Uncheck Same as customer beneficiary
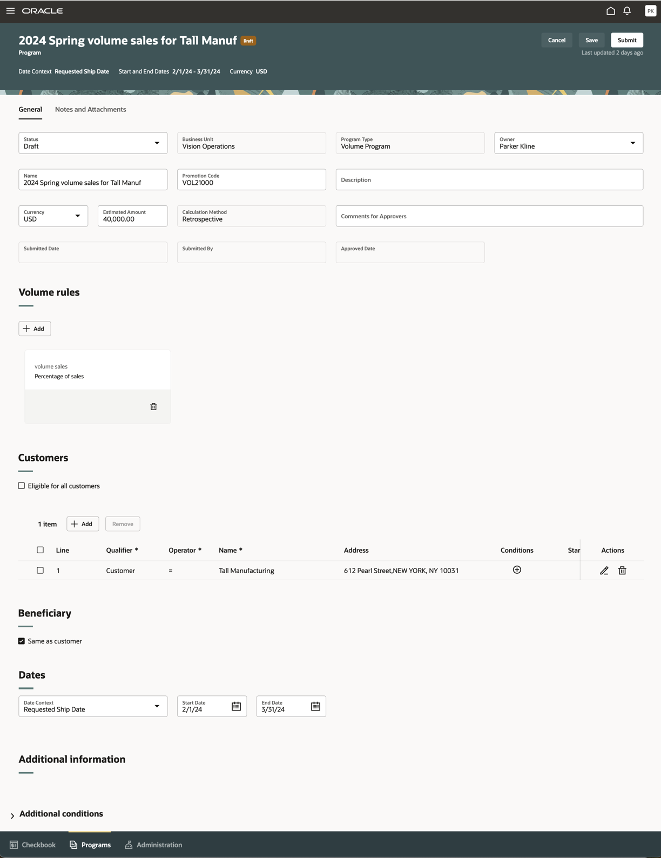Viewport: 661px width, 858px height. pyautogui.click(x=22, y=641)
